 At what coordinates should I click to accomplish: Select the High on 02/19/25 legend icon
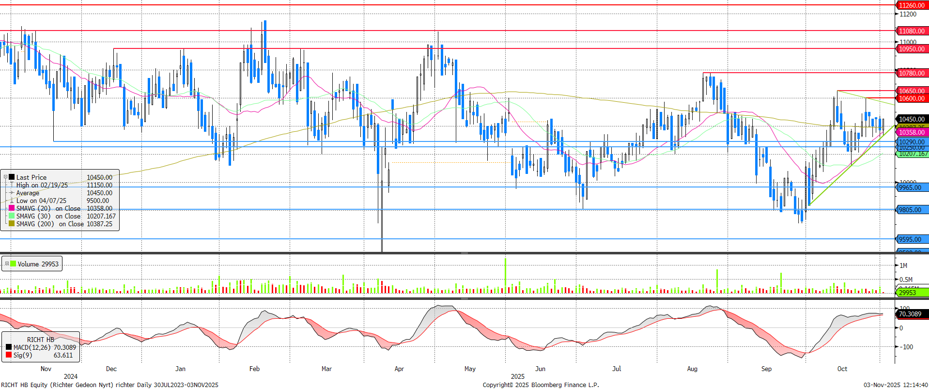[12, 185]
